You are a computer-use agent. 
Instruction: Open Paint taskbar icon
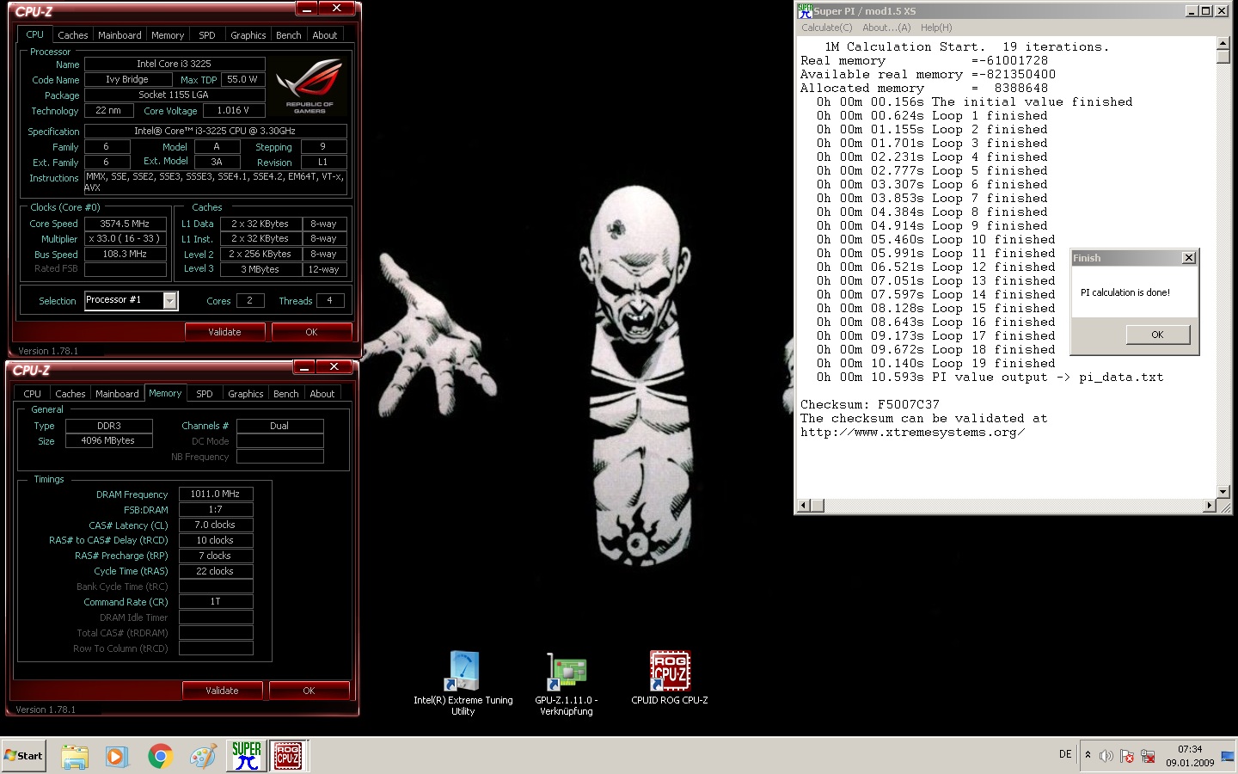click(x=203, y=756)
